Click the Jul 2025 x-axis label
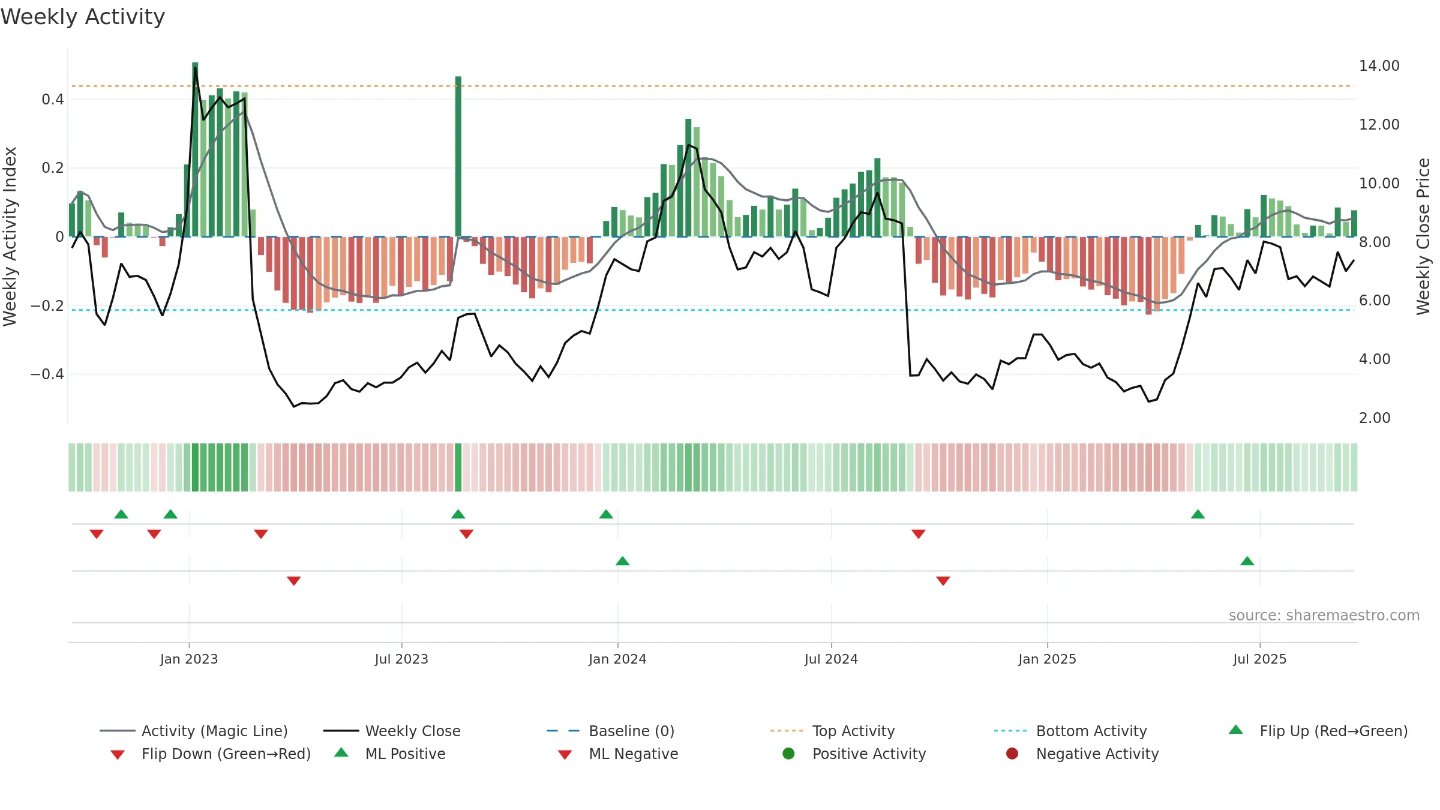This screenshot has width=1440, height=810. coord(1260,659)
